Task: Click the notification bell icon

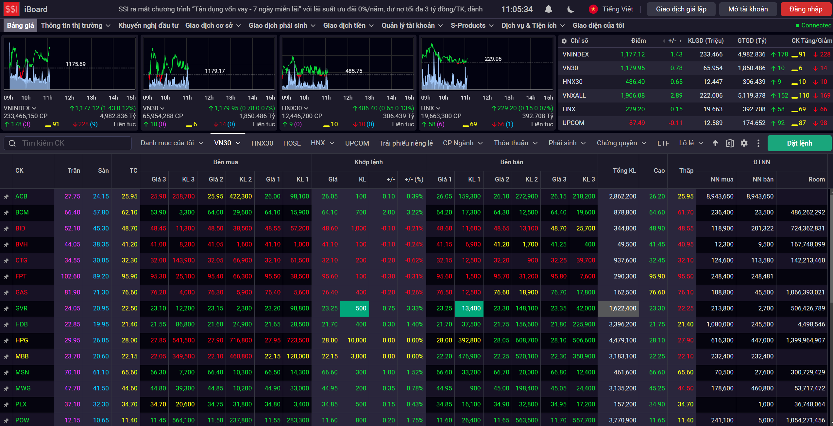Action: tap(549, 9)
